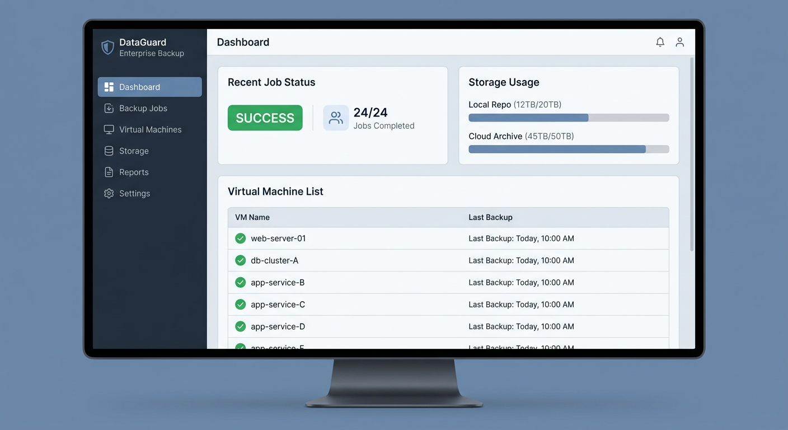Open the user profile icon
The width and height of the screenshot is (788, 430).
pos(680,42)
